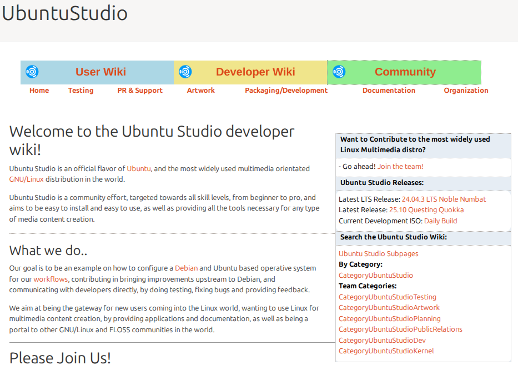The image size is (518, 370).
Task: Open the Testing menu link
Action: (x=81, y=90)
